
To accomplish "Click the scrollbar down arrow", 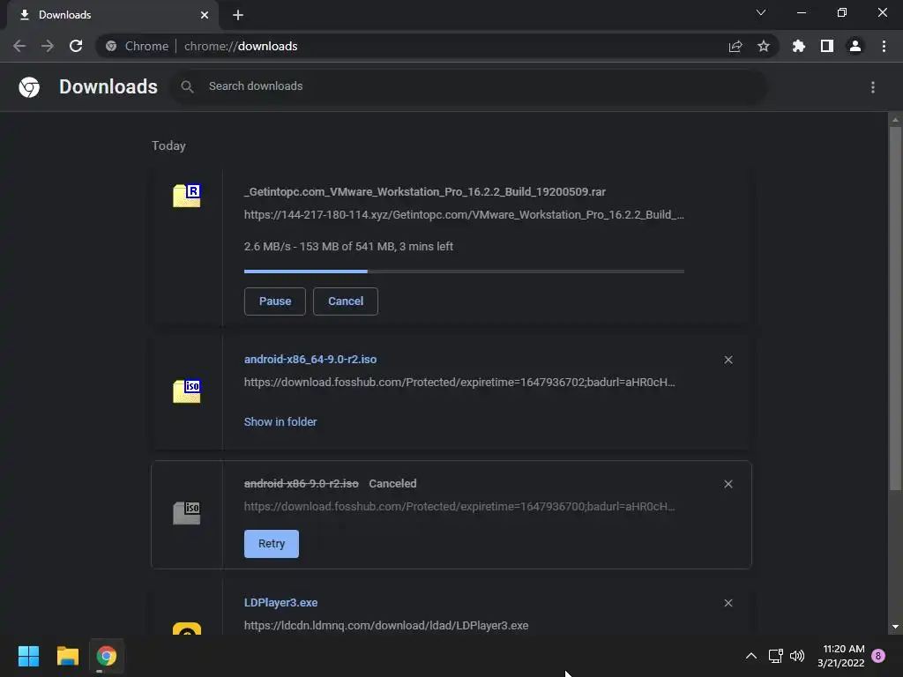I will (x=895, y=627).
